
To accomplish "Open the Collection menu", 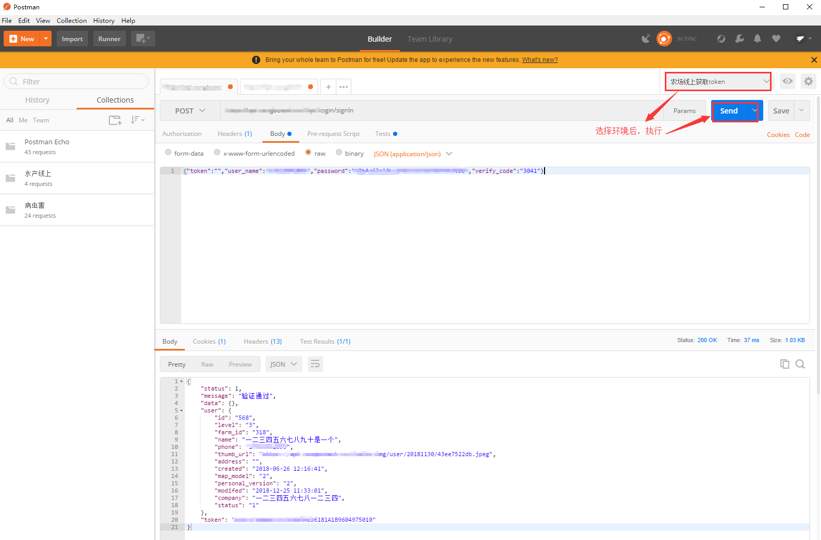I will 72,21.
